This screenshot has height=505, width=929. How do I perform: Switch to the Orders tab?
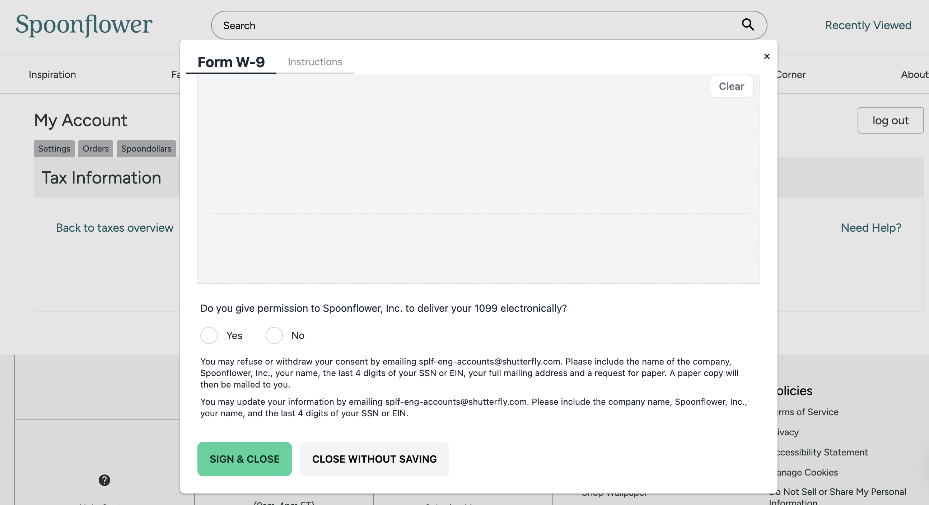[x=95, y=148]
